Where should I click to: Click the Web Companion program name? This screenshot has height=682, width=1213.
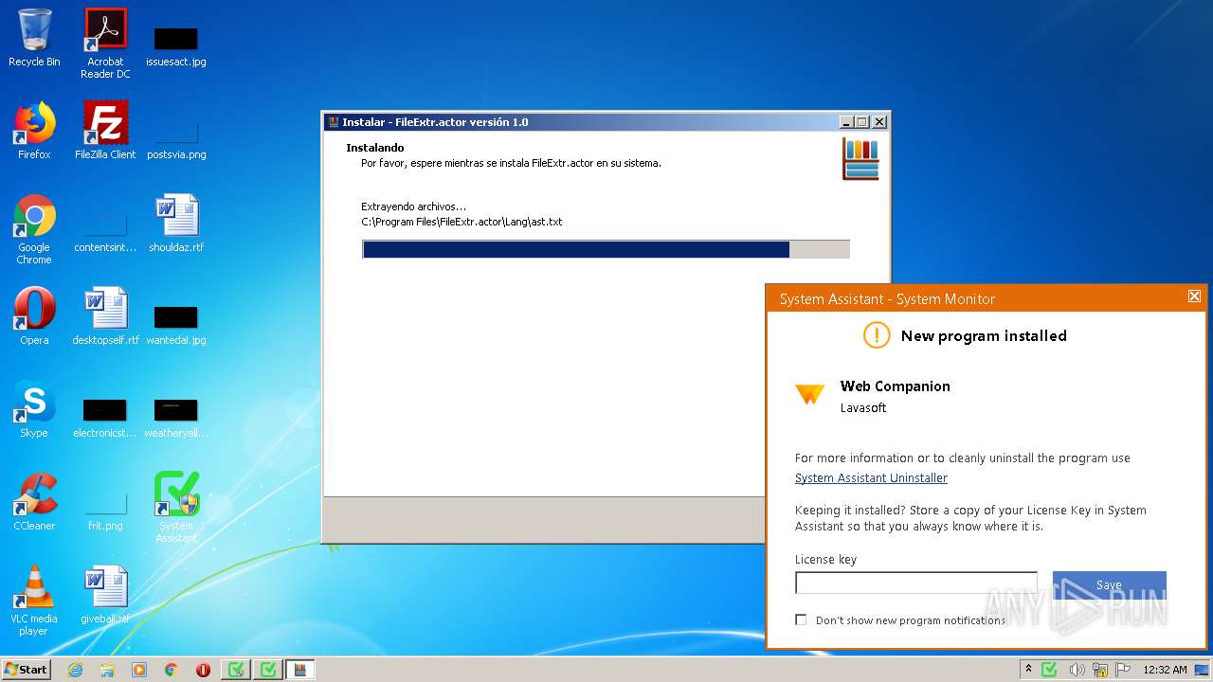coord(895,386)
